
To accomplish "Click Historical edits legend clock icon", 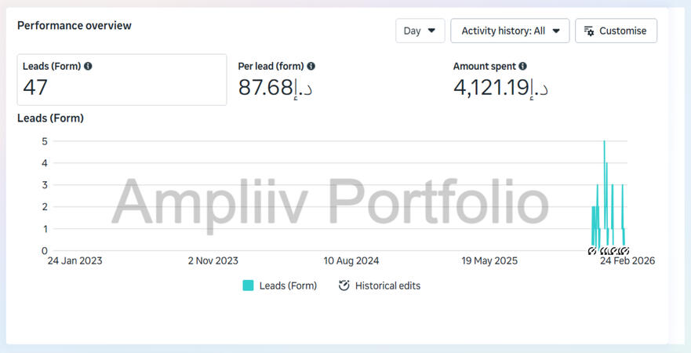I will [344, 286].
